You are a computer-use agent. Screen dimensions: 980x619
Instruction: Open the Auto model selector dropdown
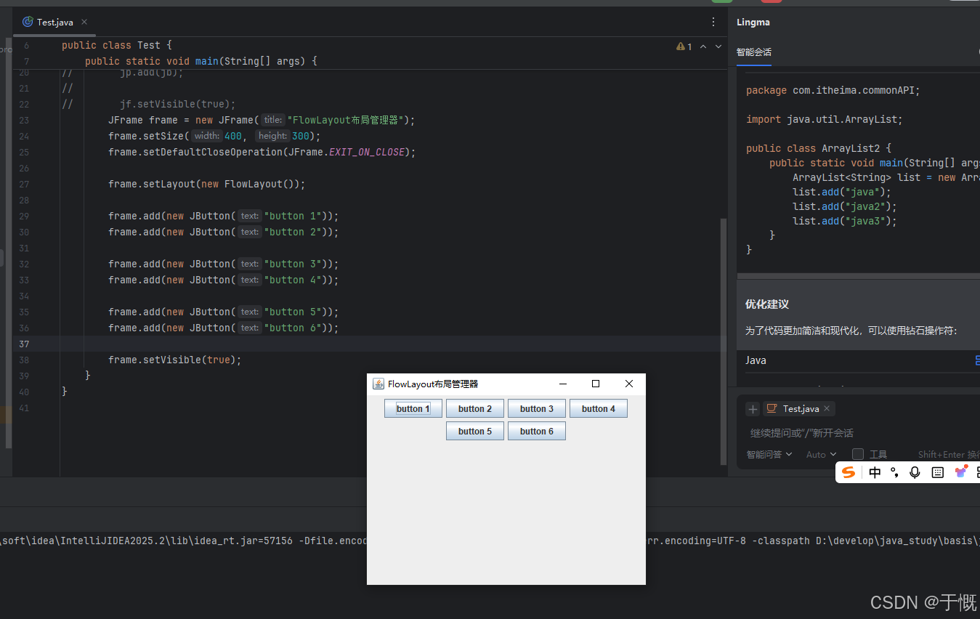tap(819, 453)
